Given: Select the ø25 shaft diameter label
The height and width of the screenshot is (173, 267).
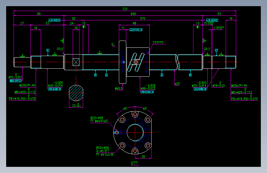Looking at the screenshot, I should coord(177,84).
